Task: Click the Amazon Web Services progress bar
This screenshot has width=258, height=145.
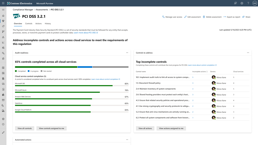Action: pyautogui.click(x=72, y=99)
